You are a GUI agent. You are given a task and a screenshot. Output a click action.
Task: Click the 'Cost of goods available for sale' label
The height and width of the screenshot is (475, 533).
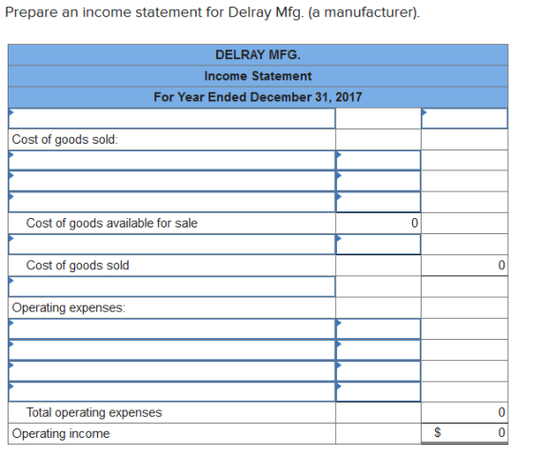[111, 223]
